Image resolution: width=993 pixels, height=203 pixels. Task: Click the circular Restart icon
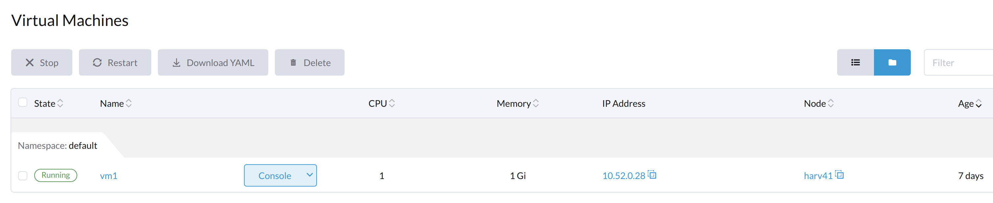click(98, 62)
